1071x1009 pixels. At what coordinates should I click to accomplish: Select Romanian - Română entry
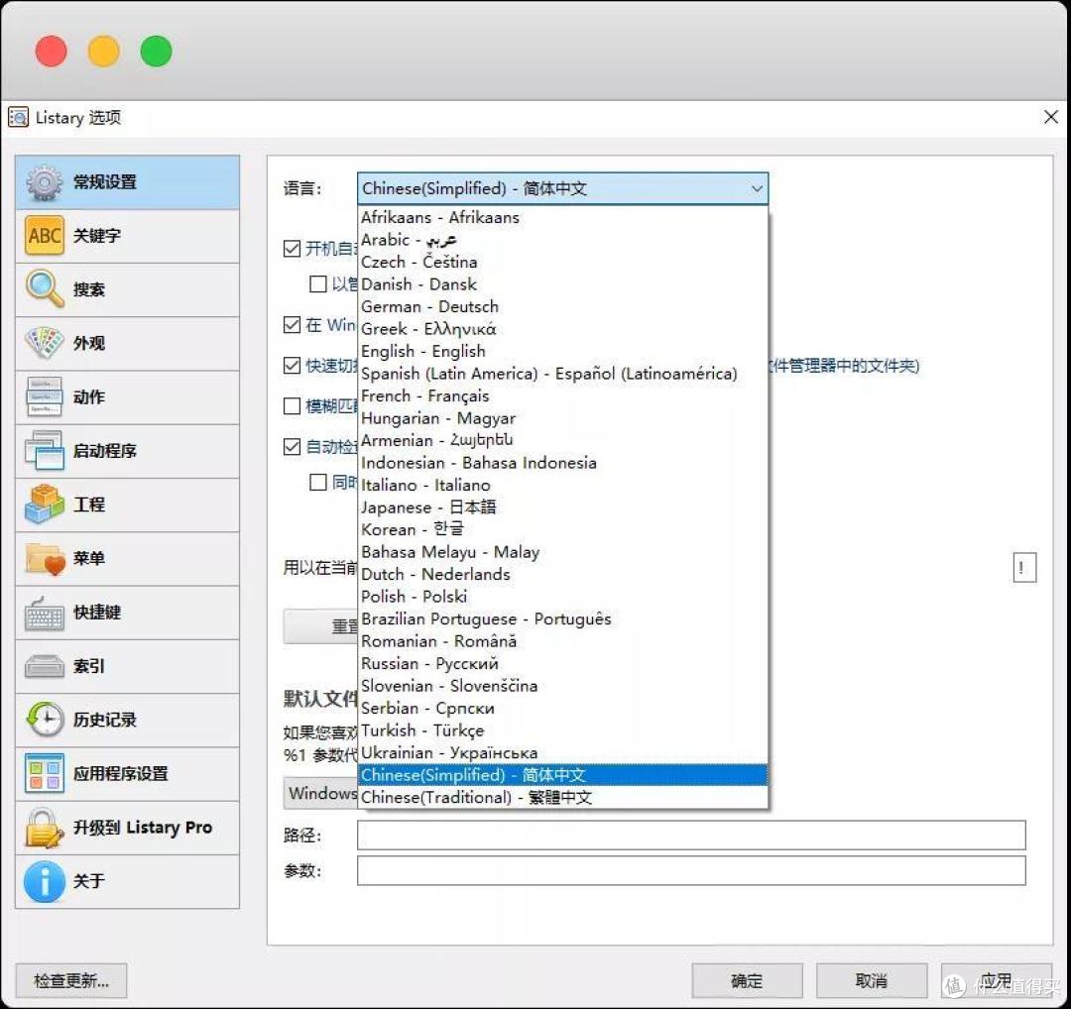pyautogui.click(x=563, y=641)
